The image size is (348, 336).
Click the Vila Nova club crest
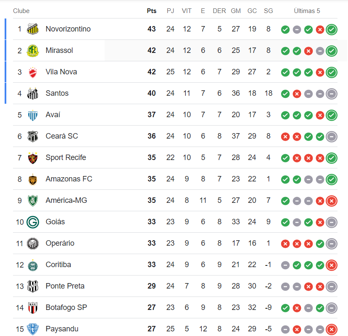click(x=33, y=72)
